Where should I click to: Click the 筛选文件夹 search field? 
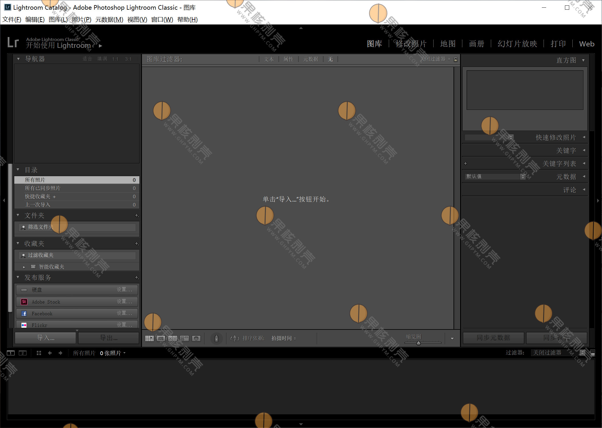point(77,227)
